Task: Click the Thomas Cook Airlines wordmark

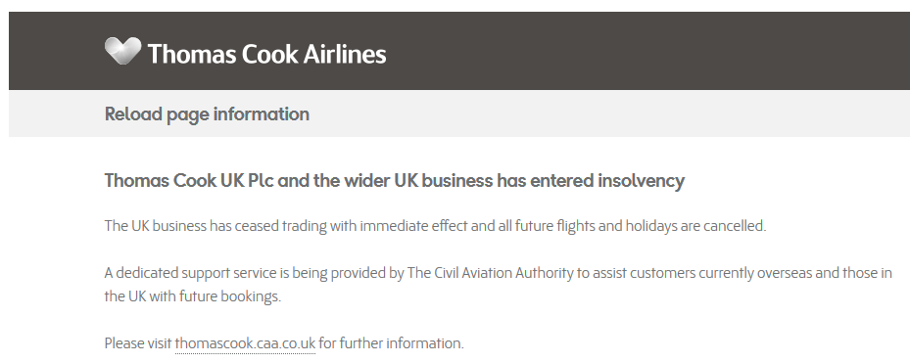Action: click(267, 55)
